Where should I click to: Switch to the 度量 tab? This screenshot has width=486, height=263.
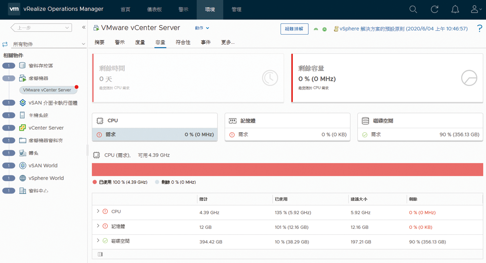pos(140,42)
